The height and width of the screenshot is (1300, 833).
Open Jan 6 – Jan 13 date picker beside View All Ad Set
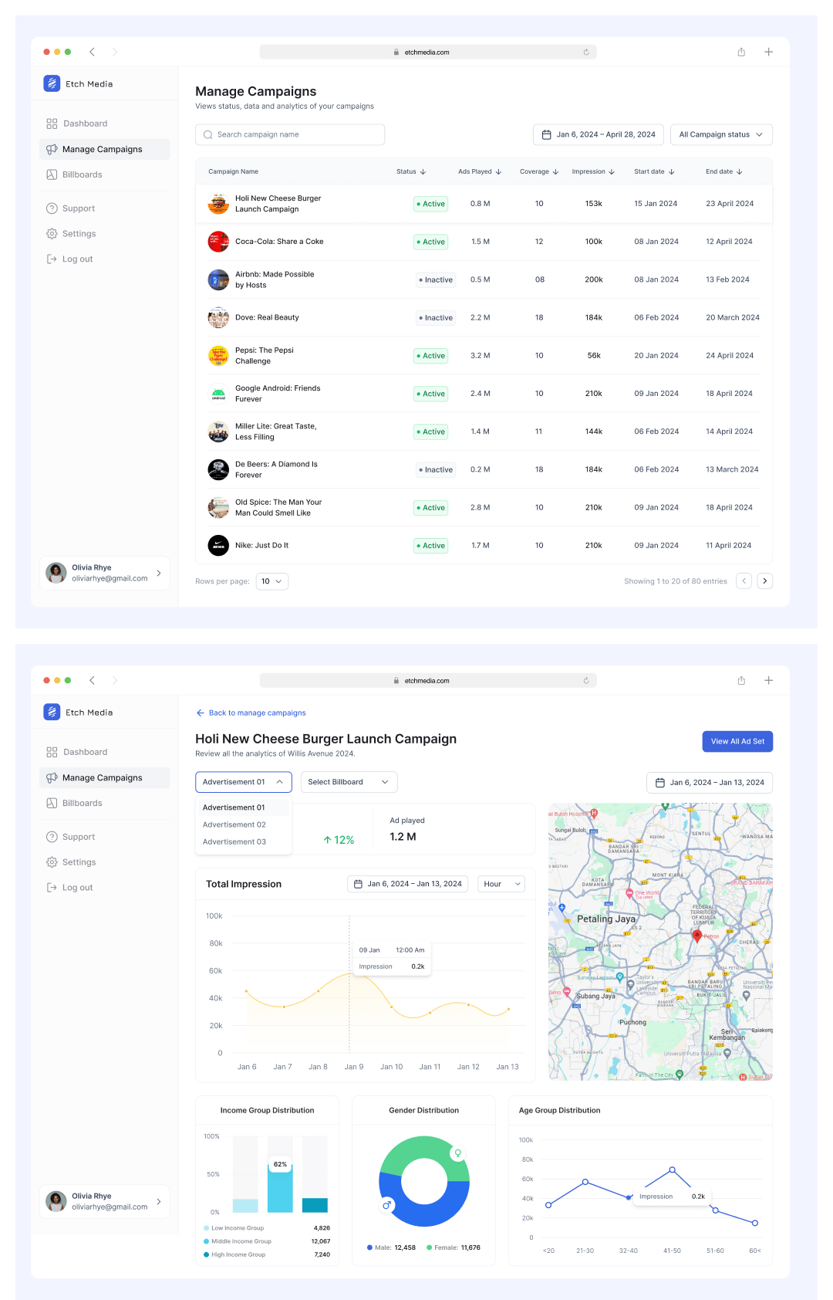[x=710, y=782]
